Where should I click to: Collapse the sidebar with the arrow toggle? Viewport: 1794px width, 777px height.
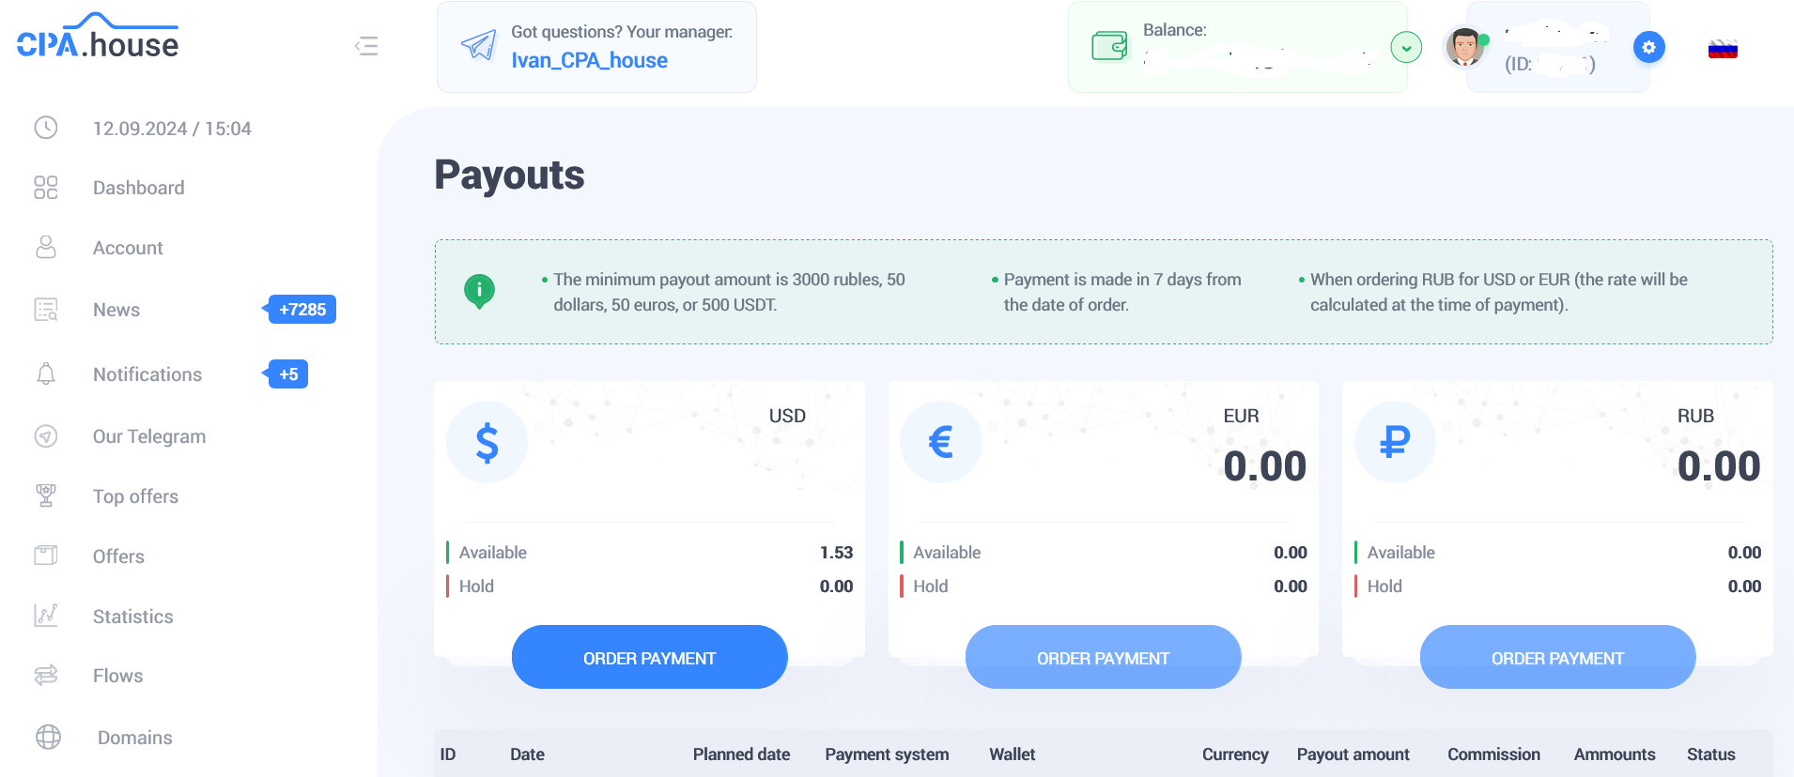pyautogui.click(x=366, y=46)
